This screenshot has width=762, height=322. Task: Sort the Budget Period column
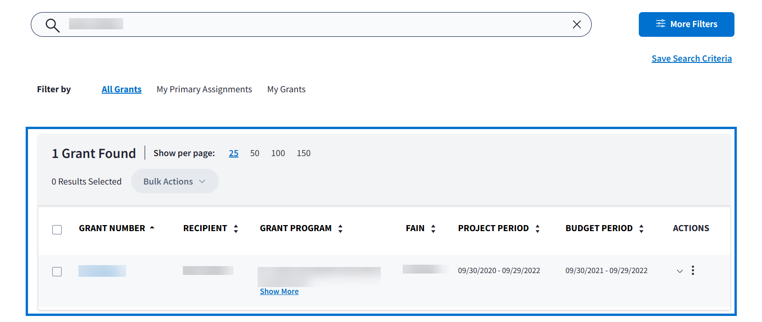tap(641, 229)
